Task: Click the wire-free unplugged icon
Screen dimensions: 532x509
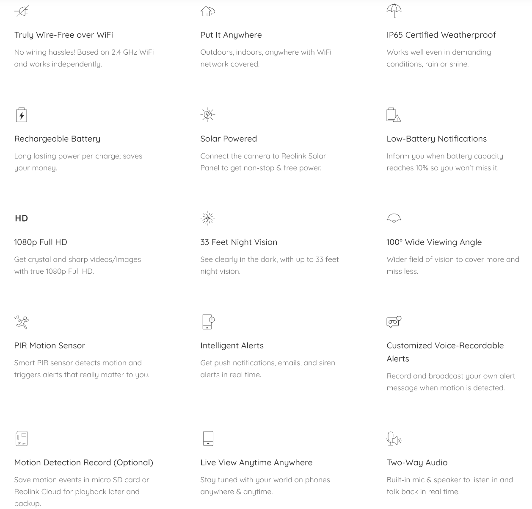Action: coord(22,11)
